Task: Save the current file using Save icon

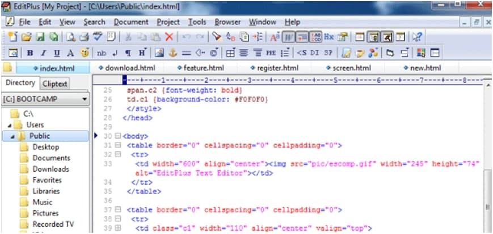Action: (40, 38)
